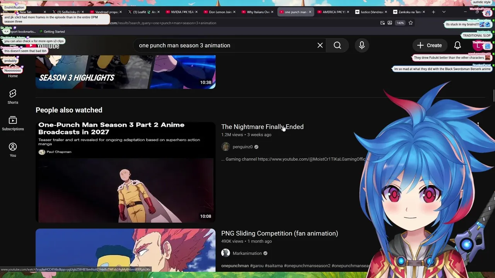Screen dimensions: 495x278
Task: Click the penguinz0 channel avatar
Action: 225,147
